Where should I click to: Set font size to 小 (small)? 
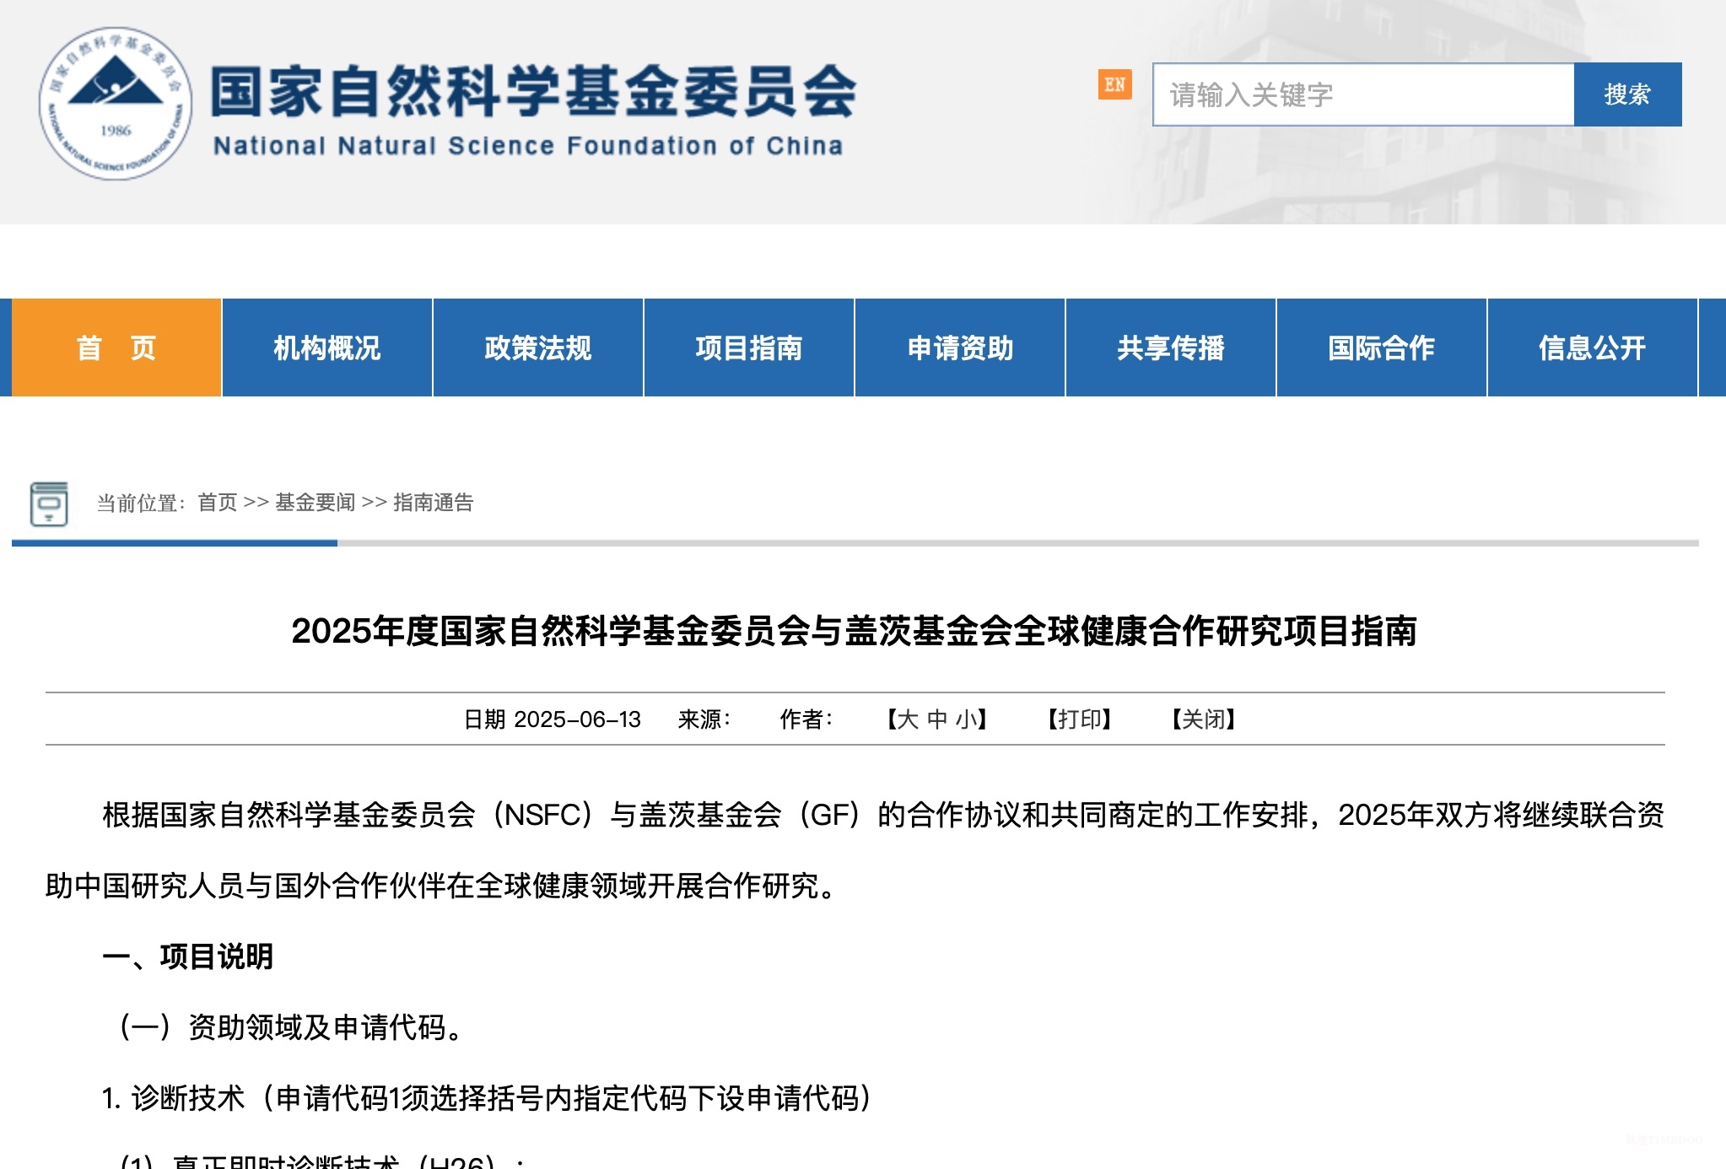[967, 719]
